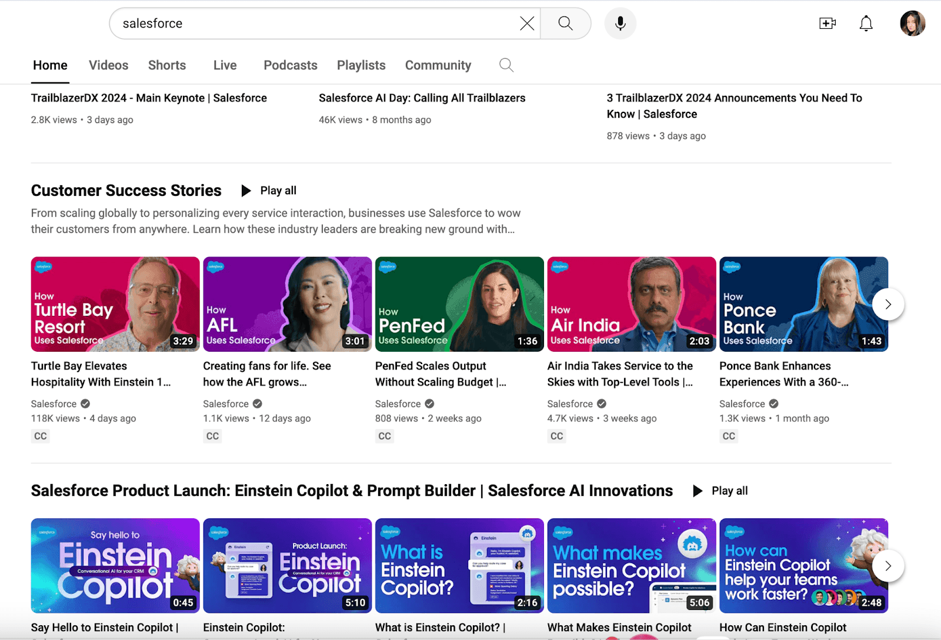Start a voice search with the microphone icon
The width and height of the screenshot is (941, 640).
click(619, 24)
